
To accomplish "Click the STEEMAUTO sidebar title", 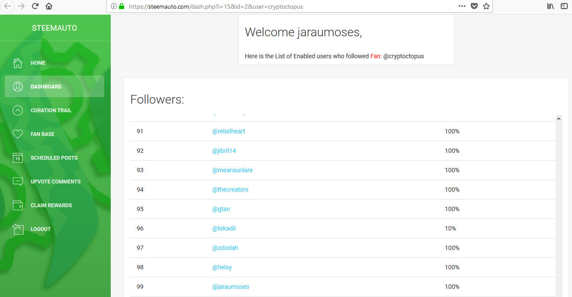I will coord(55,28).
